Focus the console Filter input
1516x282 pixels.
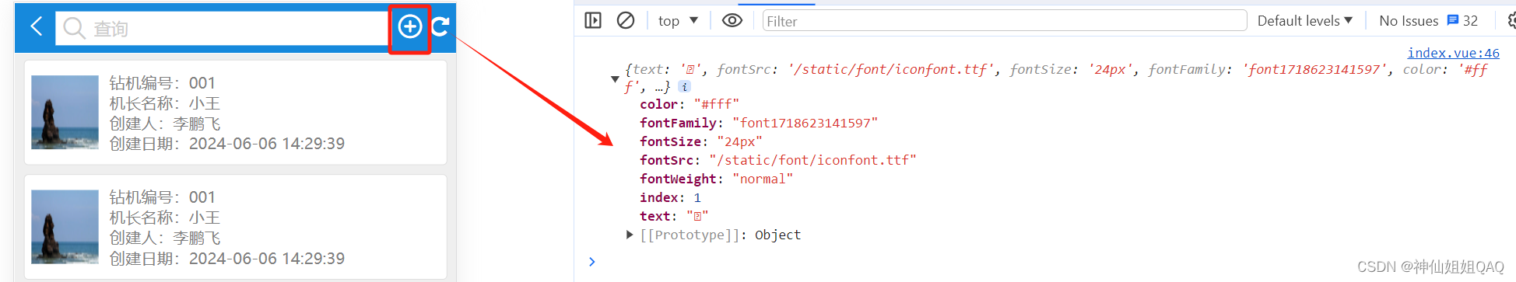coord(1004,21)
